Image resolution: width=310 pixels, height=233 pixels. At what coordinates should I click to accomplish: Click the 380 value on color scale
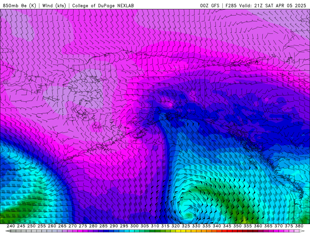coord(299,226)
